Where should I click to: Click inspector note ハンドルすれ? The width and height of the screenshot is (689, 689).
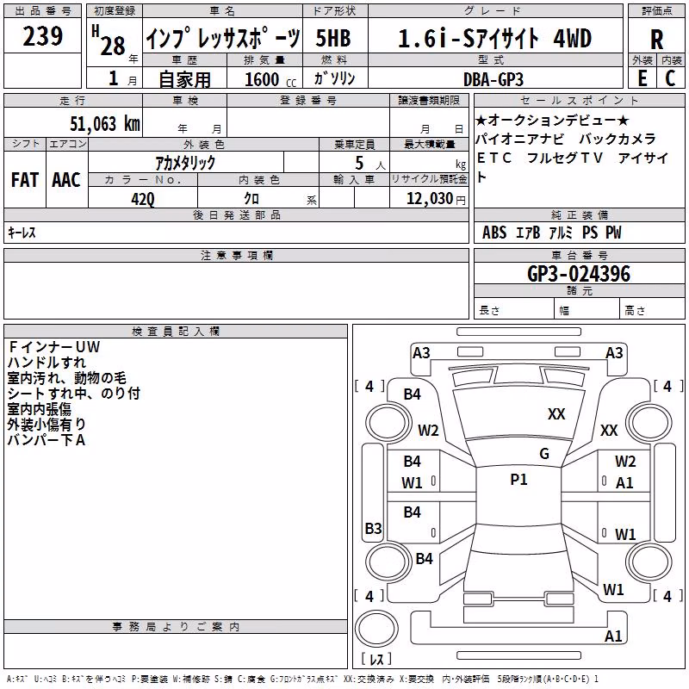[47, 363]
